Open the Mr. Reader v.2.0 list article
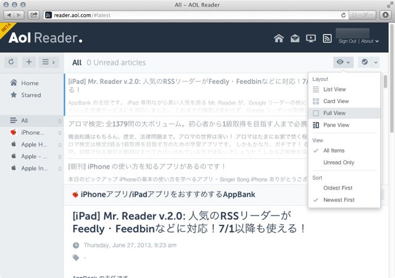 pyautogui.click(x=186, y=95)
